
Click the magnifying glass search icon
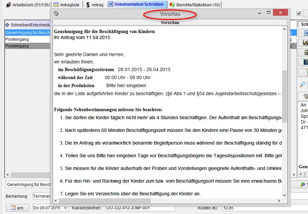point(303,84)
